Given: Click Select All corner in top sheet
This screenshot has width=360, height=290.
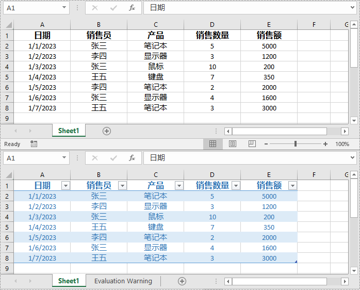Looking at the screenshot, I should tap(8, 25).
